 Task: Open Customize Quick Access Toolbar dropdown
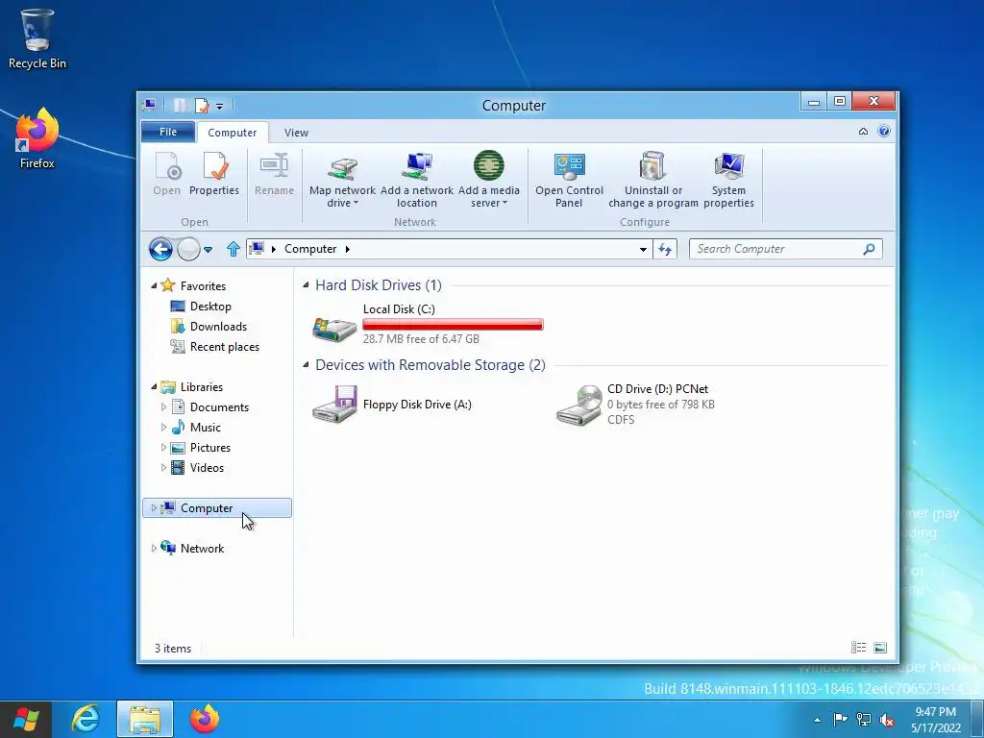coord(220,106)
